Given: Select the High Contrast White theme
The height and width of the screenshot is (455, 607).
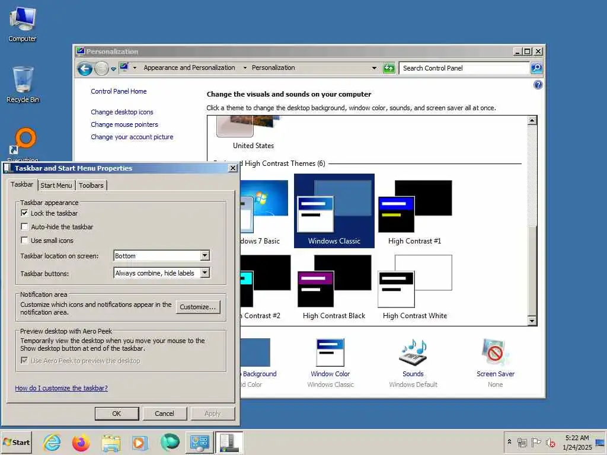Looking at the screenshot, I should pos(414,286).
